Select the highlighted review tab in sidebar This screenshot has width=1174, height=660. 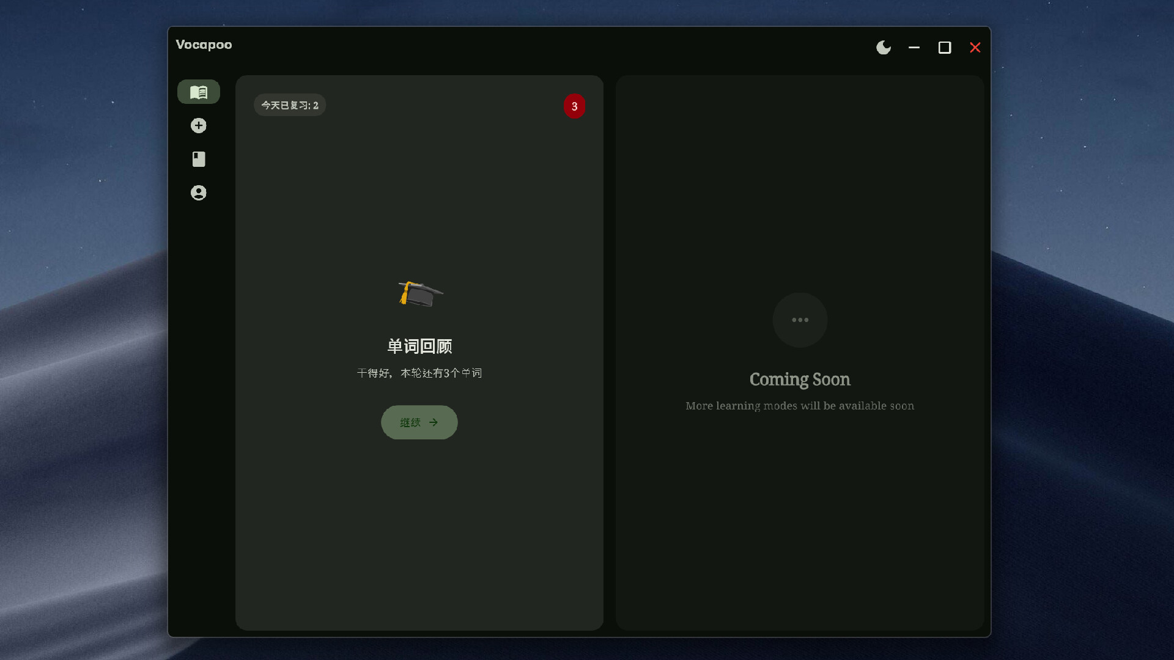(x=198, y=92)
